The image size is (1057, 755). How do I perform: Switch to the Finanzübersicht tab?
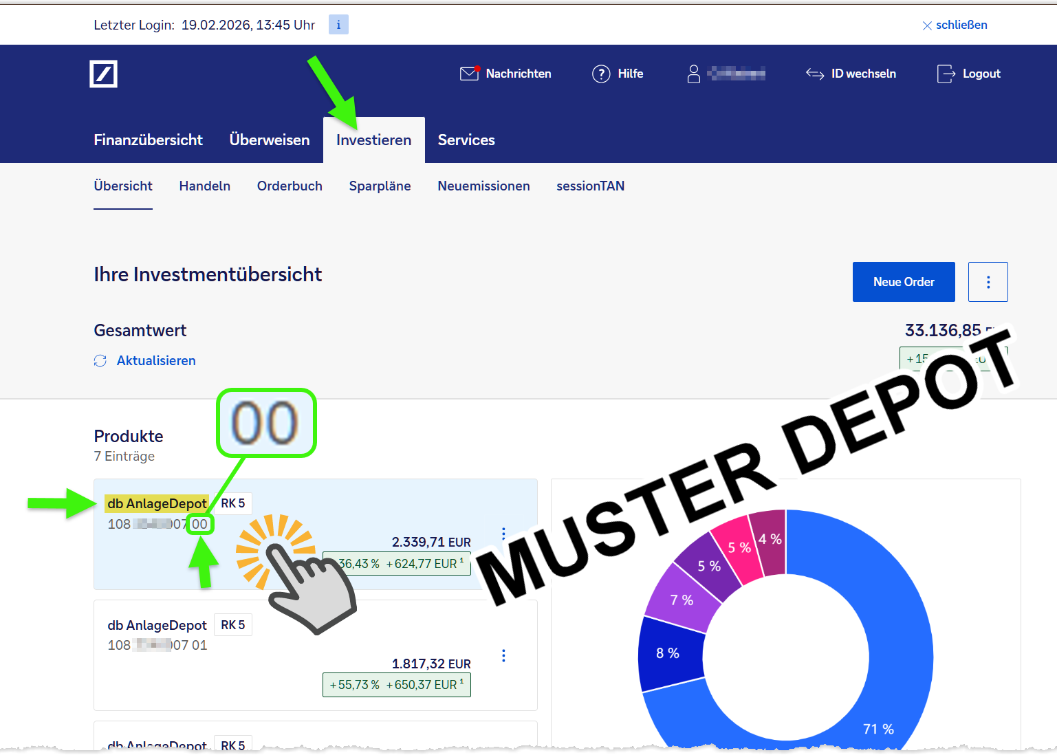click(x=149, y=140)
